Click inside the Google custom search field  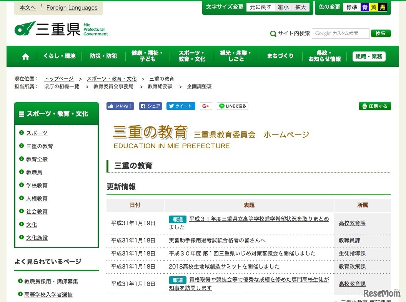341,33
